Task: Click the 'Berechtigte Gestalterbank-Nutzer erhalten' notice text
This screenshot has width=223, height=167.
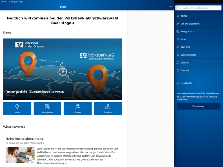Action: [x=198, y=96]
